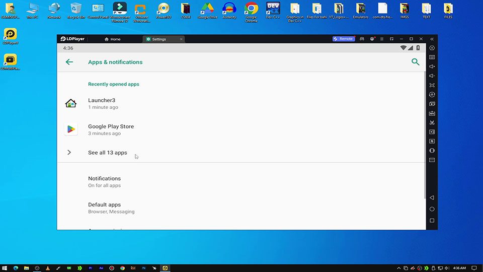483x272 pixels.
Task: Select the Google Drive desktop icon
Action: (x=207, y=11)
